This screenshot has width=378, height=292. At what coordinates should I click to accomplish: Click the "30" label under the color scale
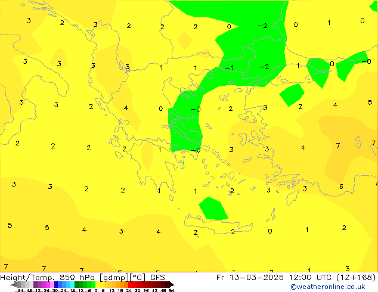pos(137,290)
